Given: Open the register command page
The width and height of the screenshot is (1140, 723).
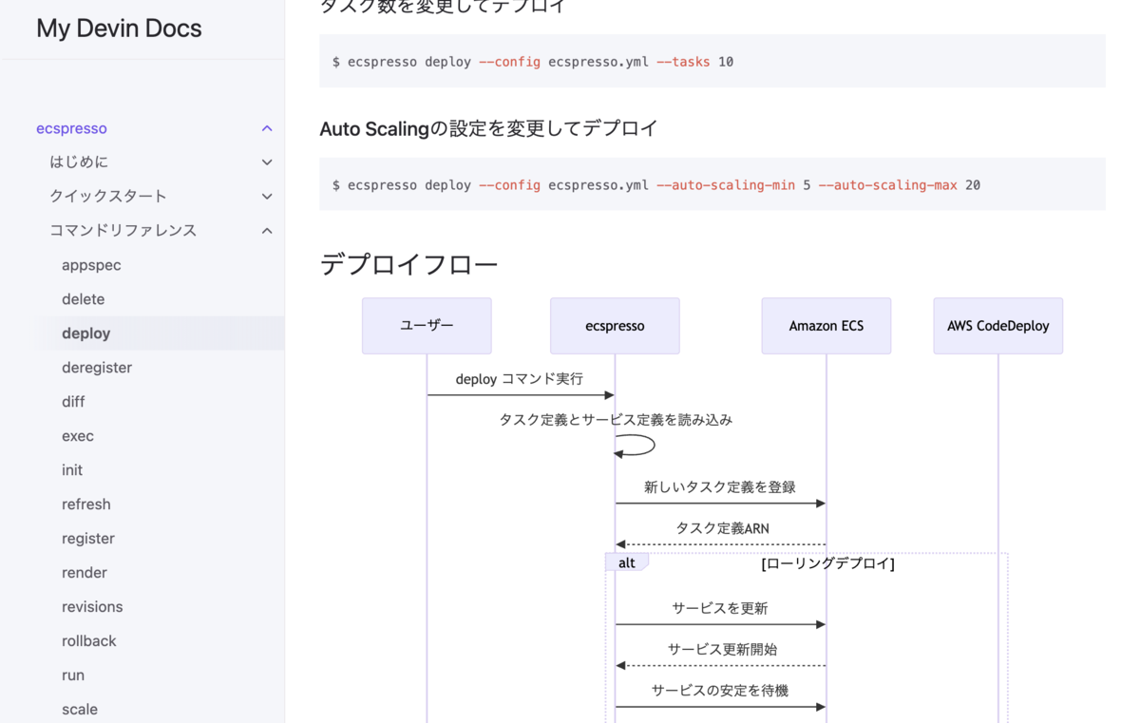Looking at the screenshot, I should pos(88,539).
